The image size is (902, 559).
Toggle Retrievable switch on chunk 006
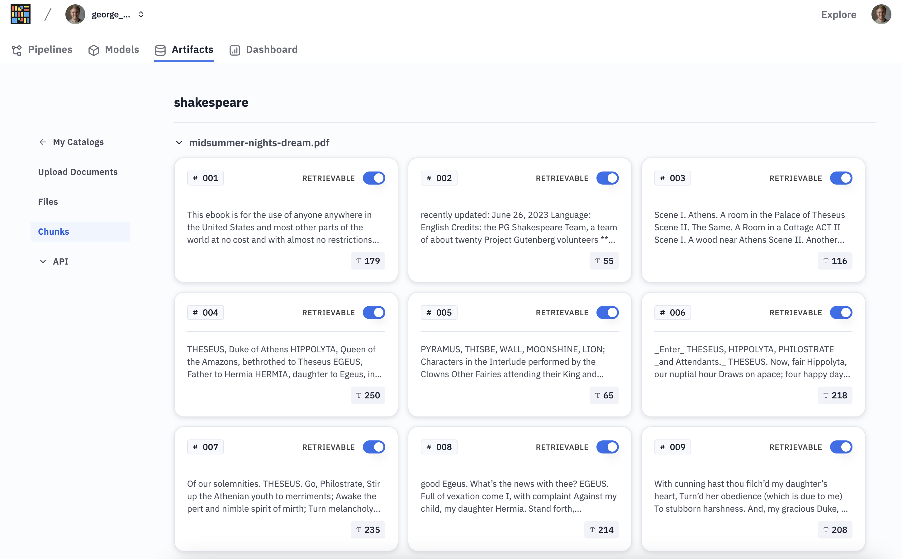coord(841,313)
